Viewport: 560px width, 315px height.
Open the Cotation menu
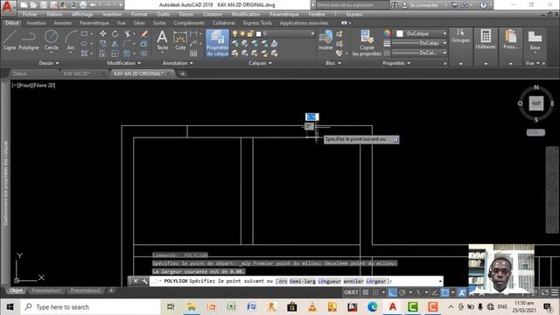(x=213, y=14)
